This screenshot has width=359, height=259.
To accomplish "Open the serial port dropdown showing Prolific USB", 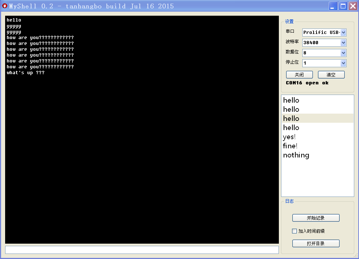I will click(x=324, y=33).
